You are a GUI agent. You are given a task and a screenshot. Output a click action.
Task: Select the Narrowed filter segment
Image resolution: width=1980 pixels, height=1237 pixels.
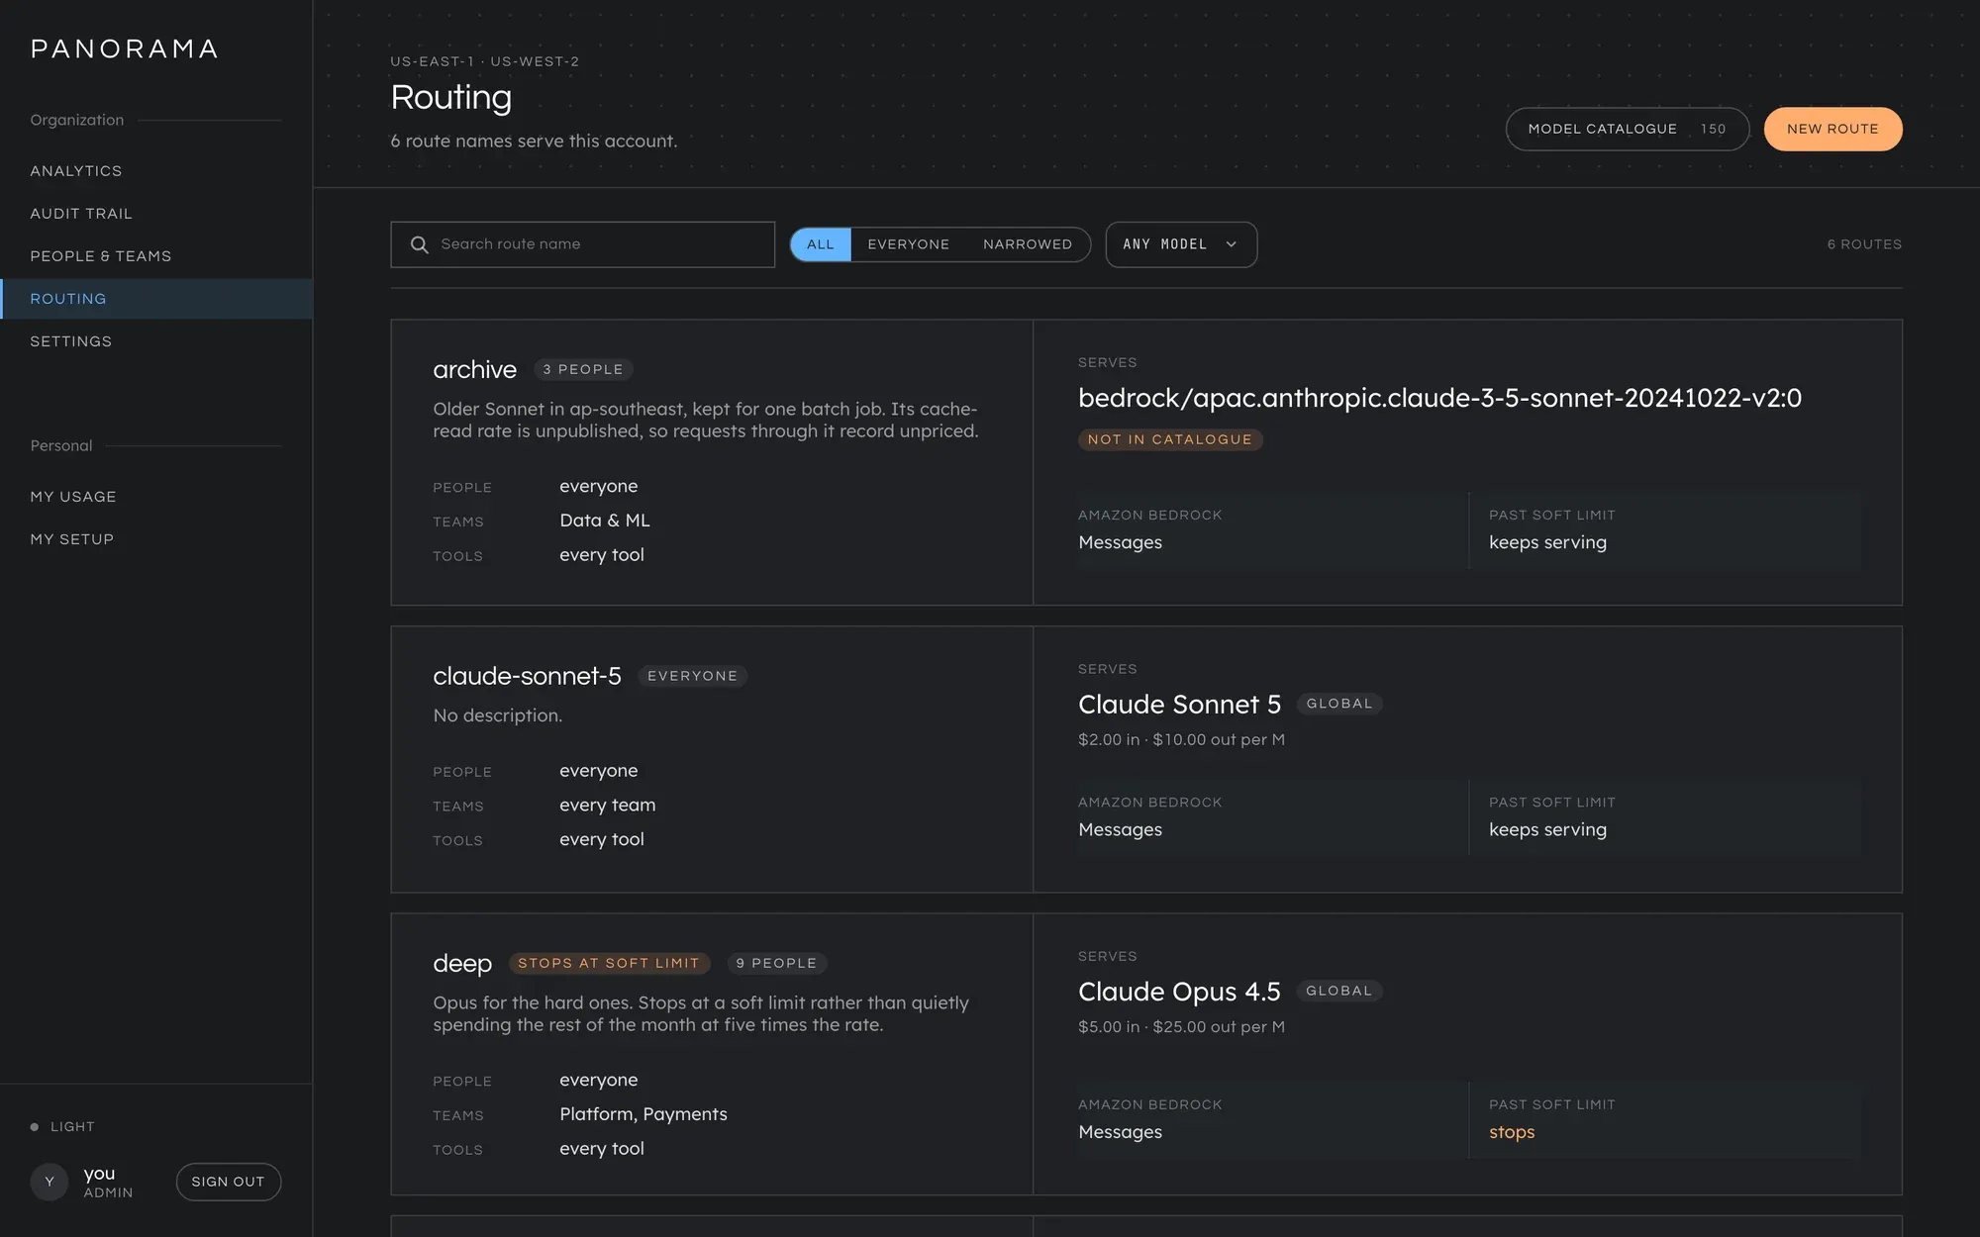pyautogui.click(x=1028, y=244)
